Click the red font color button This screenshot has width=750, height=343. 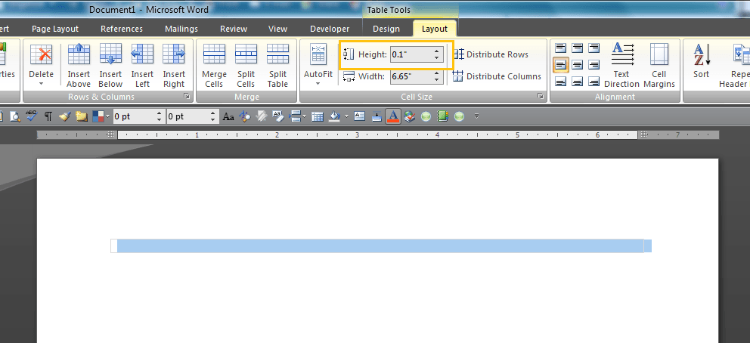point(392,116)
